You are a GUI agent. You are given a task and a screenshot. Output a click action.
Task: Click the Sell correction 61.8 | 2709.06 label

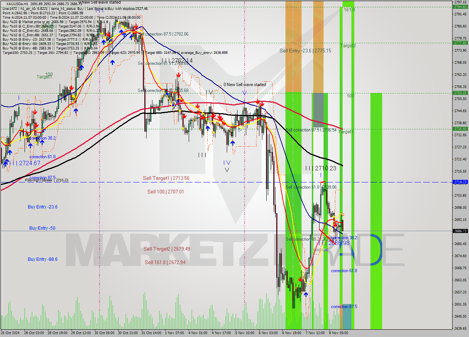point(311,187)
